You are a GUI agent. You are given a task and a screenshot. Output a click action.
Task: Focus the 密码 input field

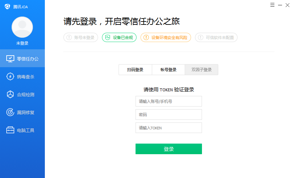(x=169, y=114)
